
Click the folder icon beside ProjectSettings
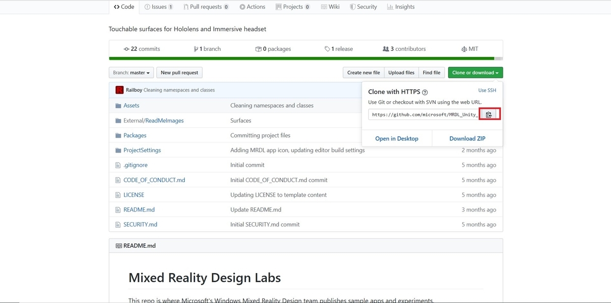[118, 150]
